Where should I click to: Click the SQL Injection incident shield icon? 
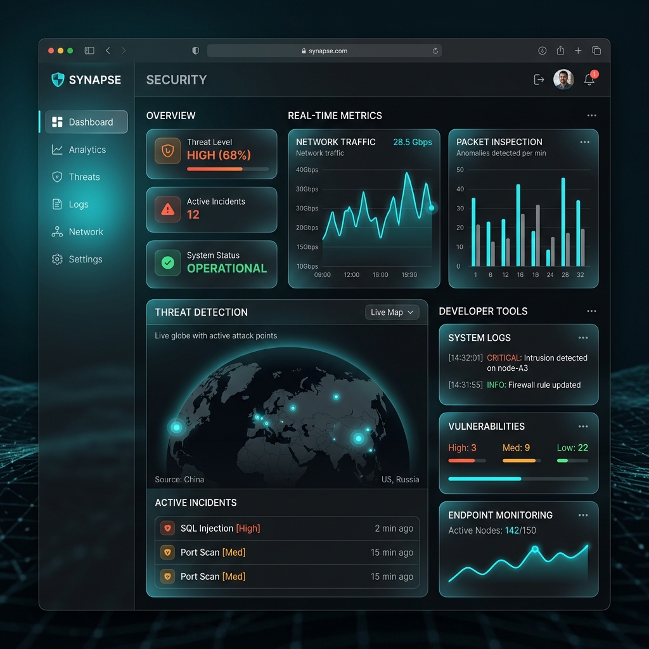pos(167,528)
